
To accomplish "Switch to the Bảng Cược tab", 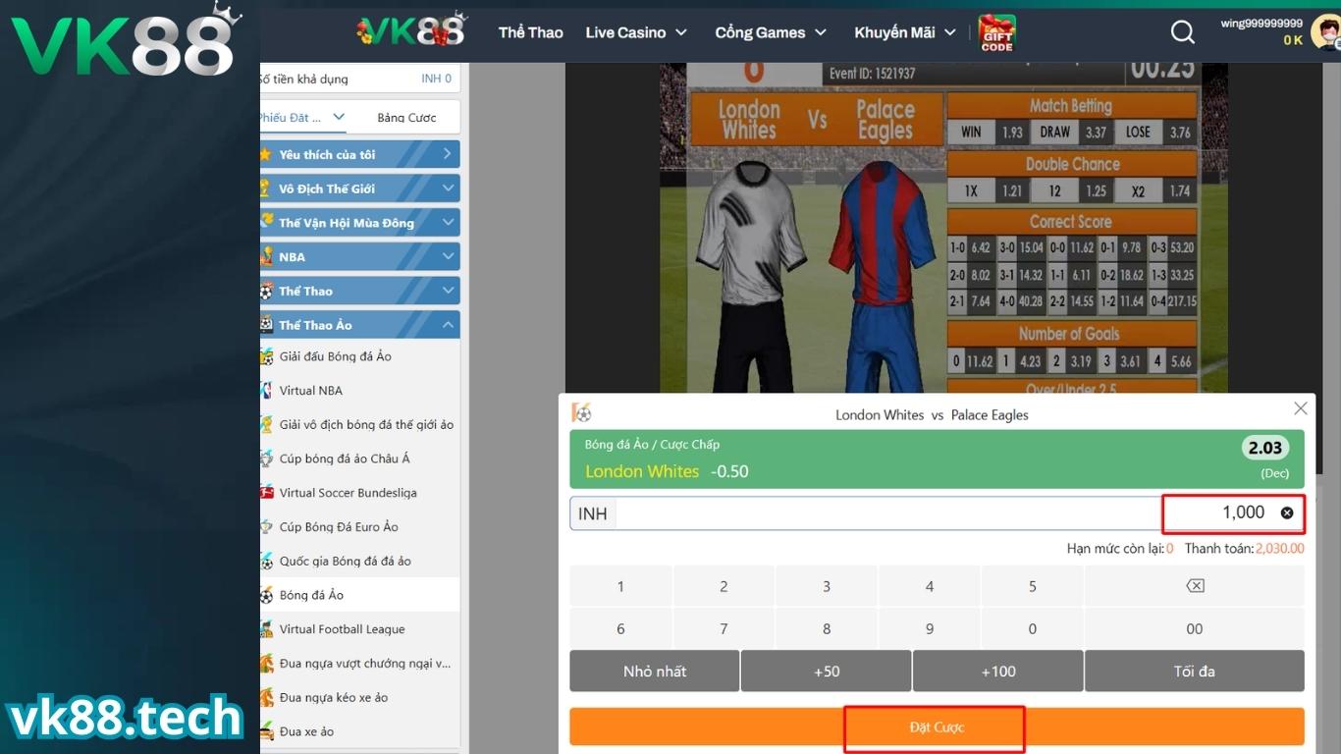I will [x=406, y=117].
